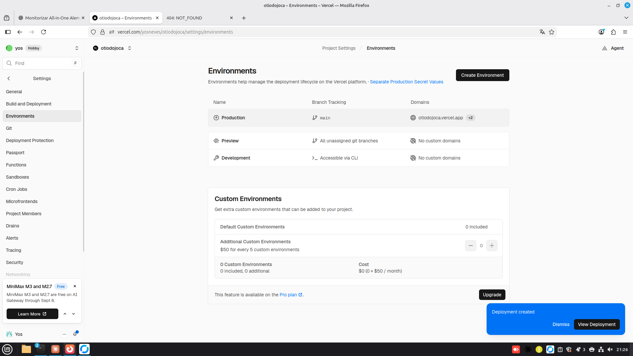Open the notifications bell in sidebar
The height and width of the screenshot is (356, 633).
(75, 334)
